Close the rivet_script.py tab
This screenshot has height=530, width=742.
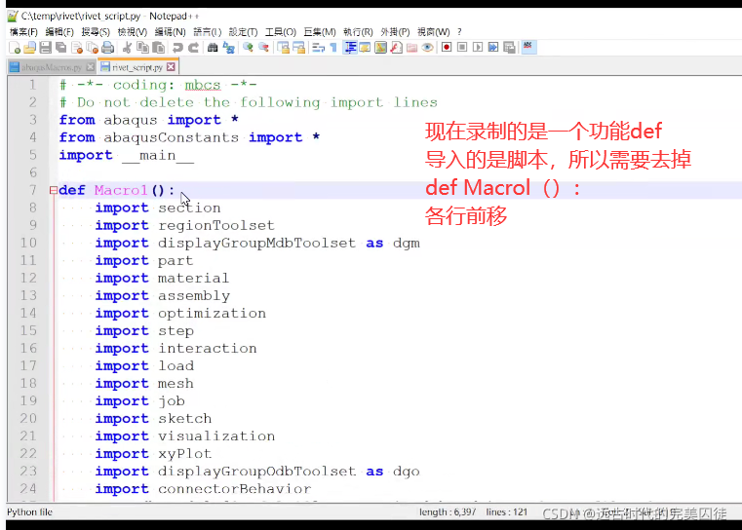click(171, 67)
